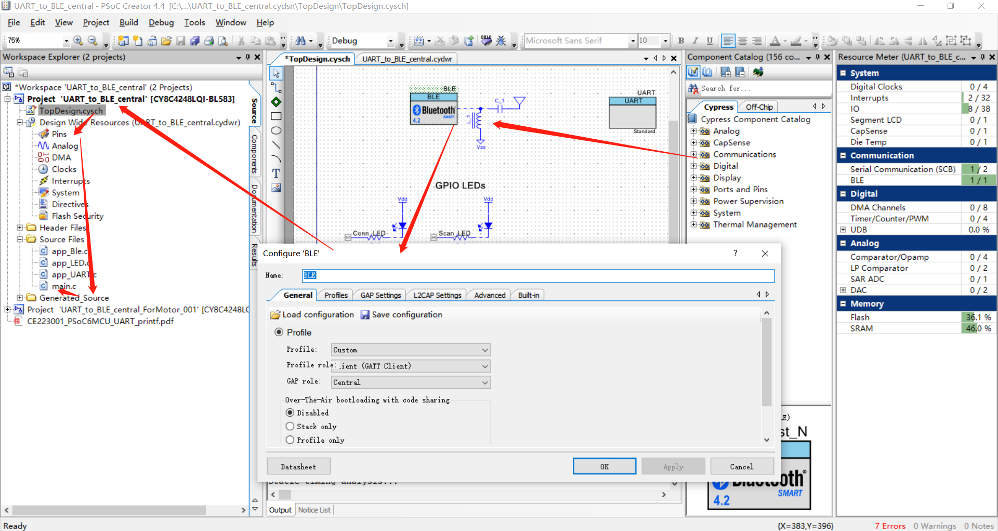Click the Datasheet button in Configure BLE
The width and height of the screenshot is (998, 531).
(x=298, y=466)
